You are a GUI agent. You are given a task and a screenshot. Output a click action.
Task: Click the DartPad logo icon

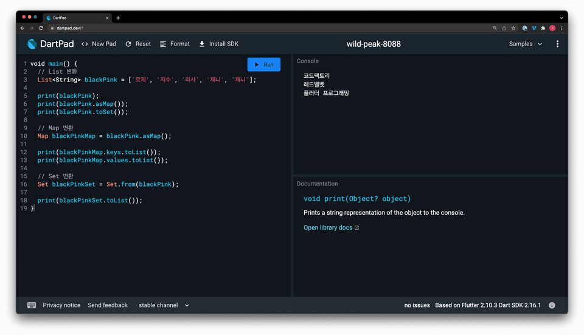pos(32,44)
